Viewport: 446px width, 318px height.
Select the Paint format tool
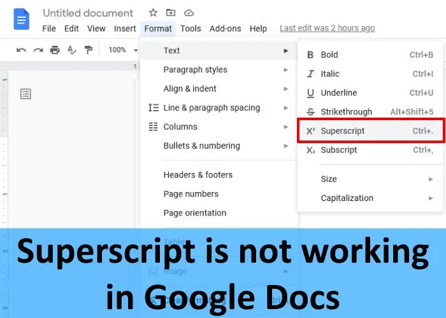89,50
